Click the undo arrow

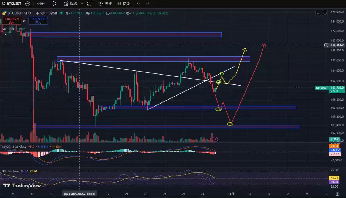tap(139, 4)
